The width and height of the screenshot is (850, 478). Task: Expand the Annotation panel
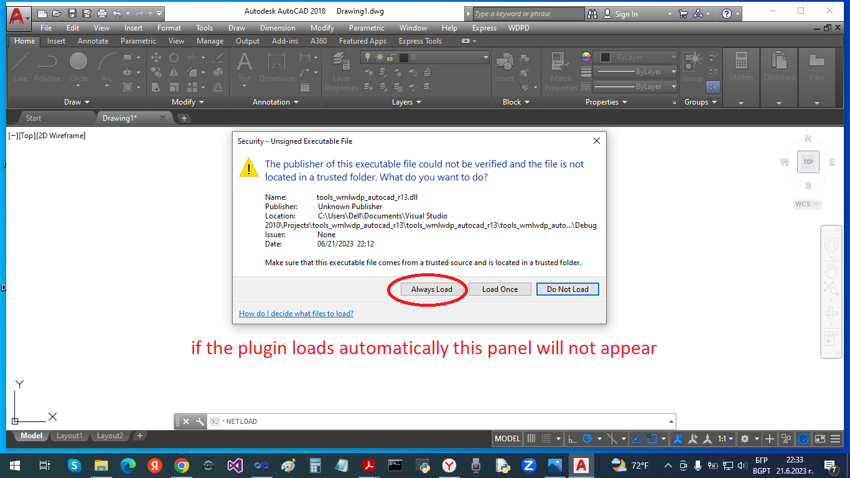276,102
